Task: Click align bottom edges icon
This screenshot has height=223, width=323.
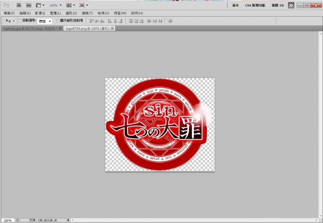Action: click(102, 21)
